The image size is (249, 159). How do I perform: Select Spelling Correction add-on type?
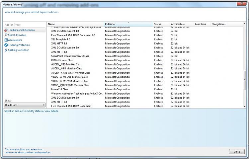[x=19, y=50]
